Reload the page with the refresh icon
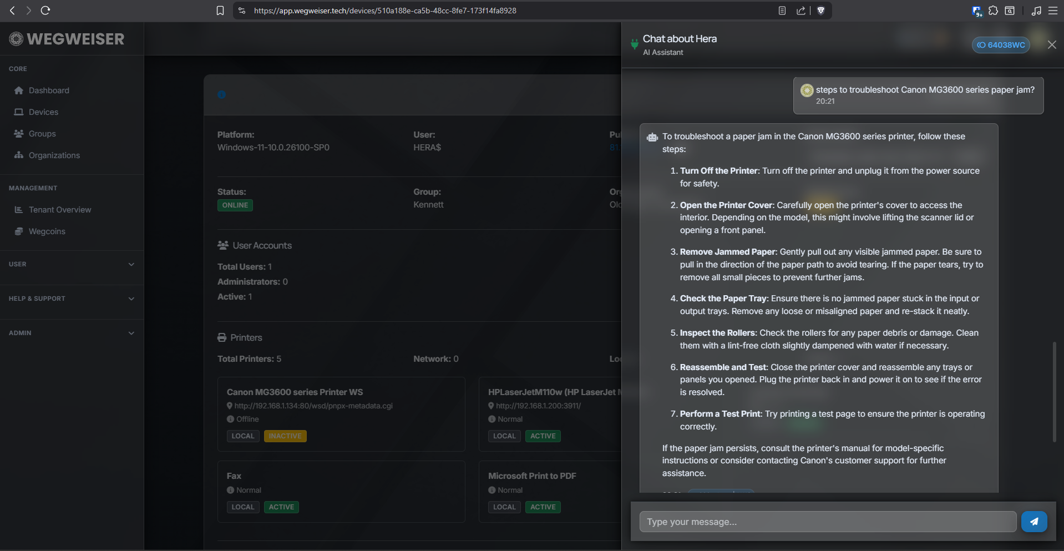Screen dimensions: 1064x551 (x=46, y=11)
